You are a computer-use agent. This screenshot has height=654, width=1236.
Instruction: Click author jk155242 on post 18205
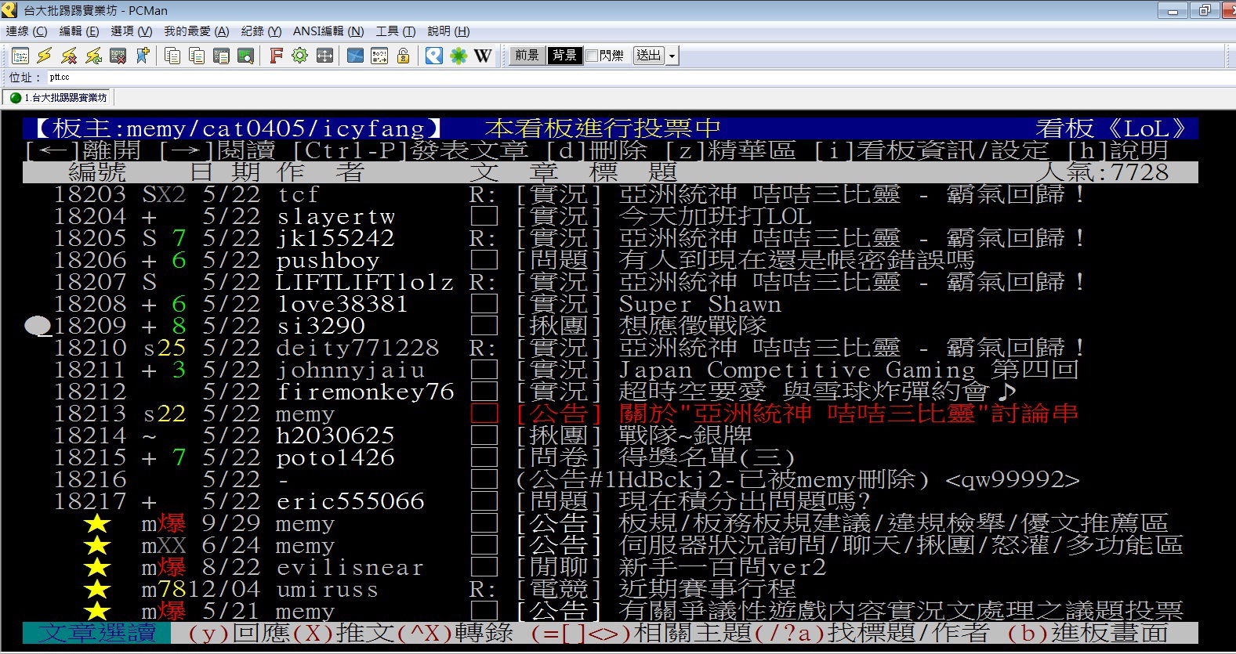[x=335, y=238]
